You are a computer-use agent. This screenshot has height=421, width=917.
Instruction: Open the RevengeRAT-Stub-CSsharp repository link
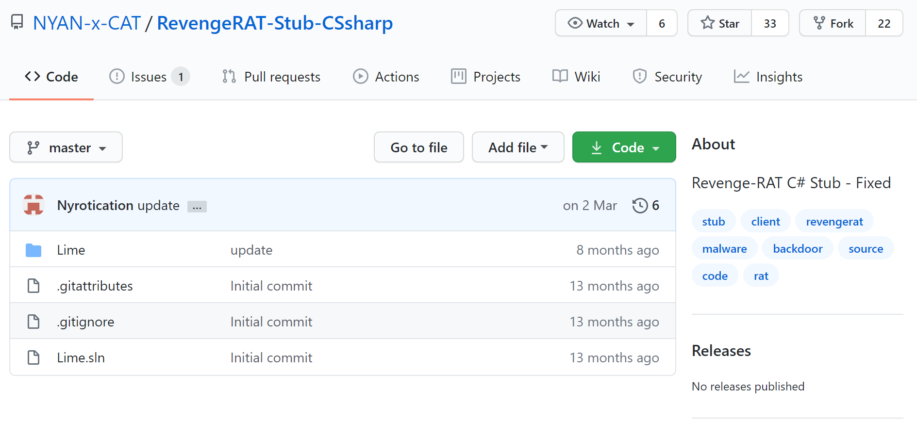275,23
